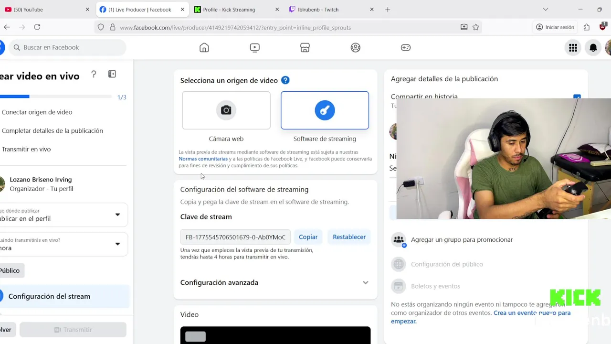
Task: Click the browser address bar URL
Action: pyautogui.click(x=235, y=27)
